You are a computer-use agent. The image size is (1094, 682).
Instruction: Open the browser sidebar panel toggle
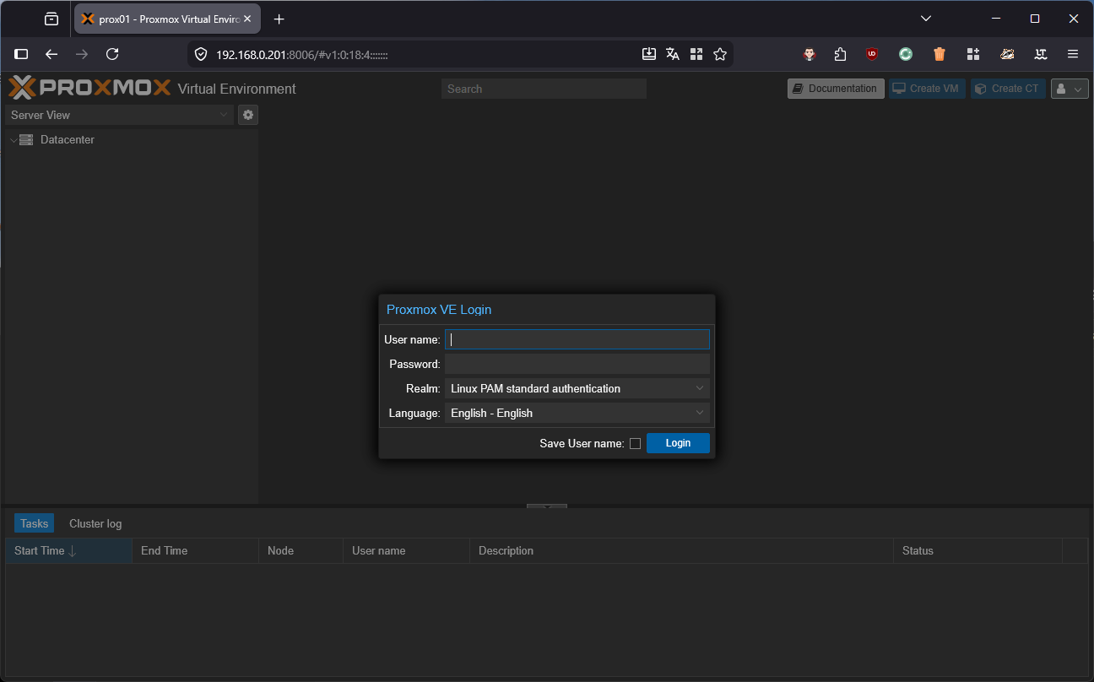pos(22,54)
